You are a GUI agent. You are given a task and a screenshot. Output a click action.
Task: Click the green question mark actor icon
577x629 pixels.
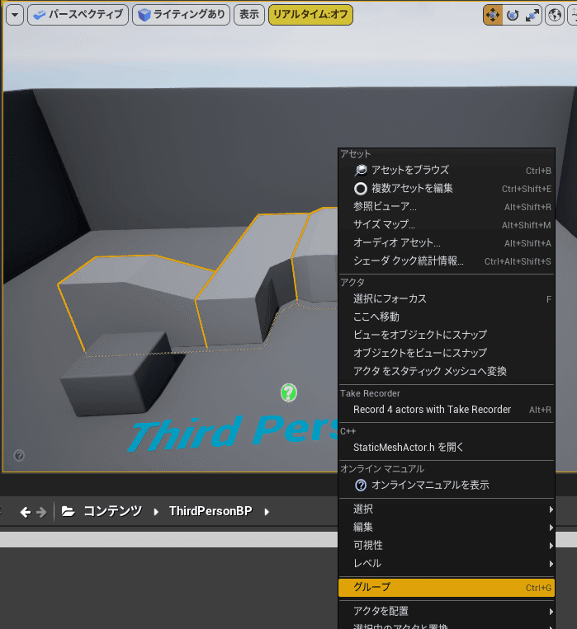click(x=289, y=392)
